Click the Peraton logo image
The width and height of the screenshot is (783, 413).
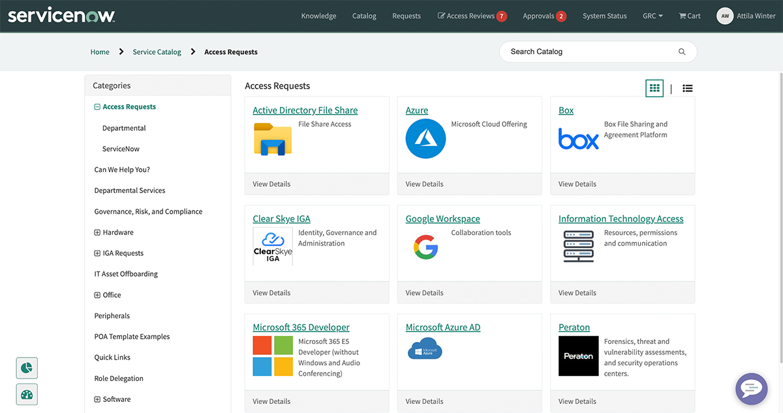(x=579, y=356)
